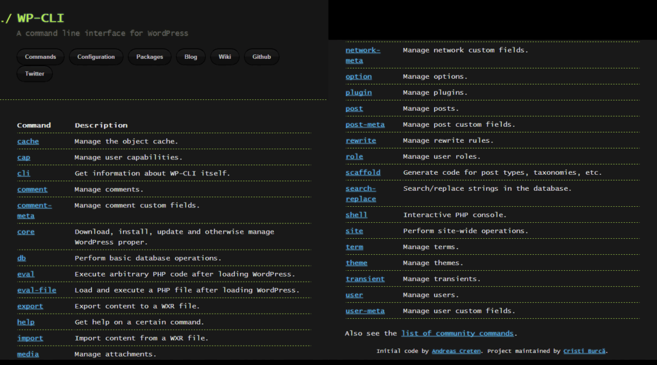
Task: Click 'Interactive PHP console.' description
Action: point(455,215)
